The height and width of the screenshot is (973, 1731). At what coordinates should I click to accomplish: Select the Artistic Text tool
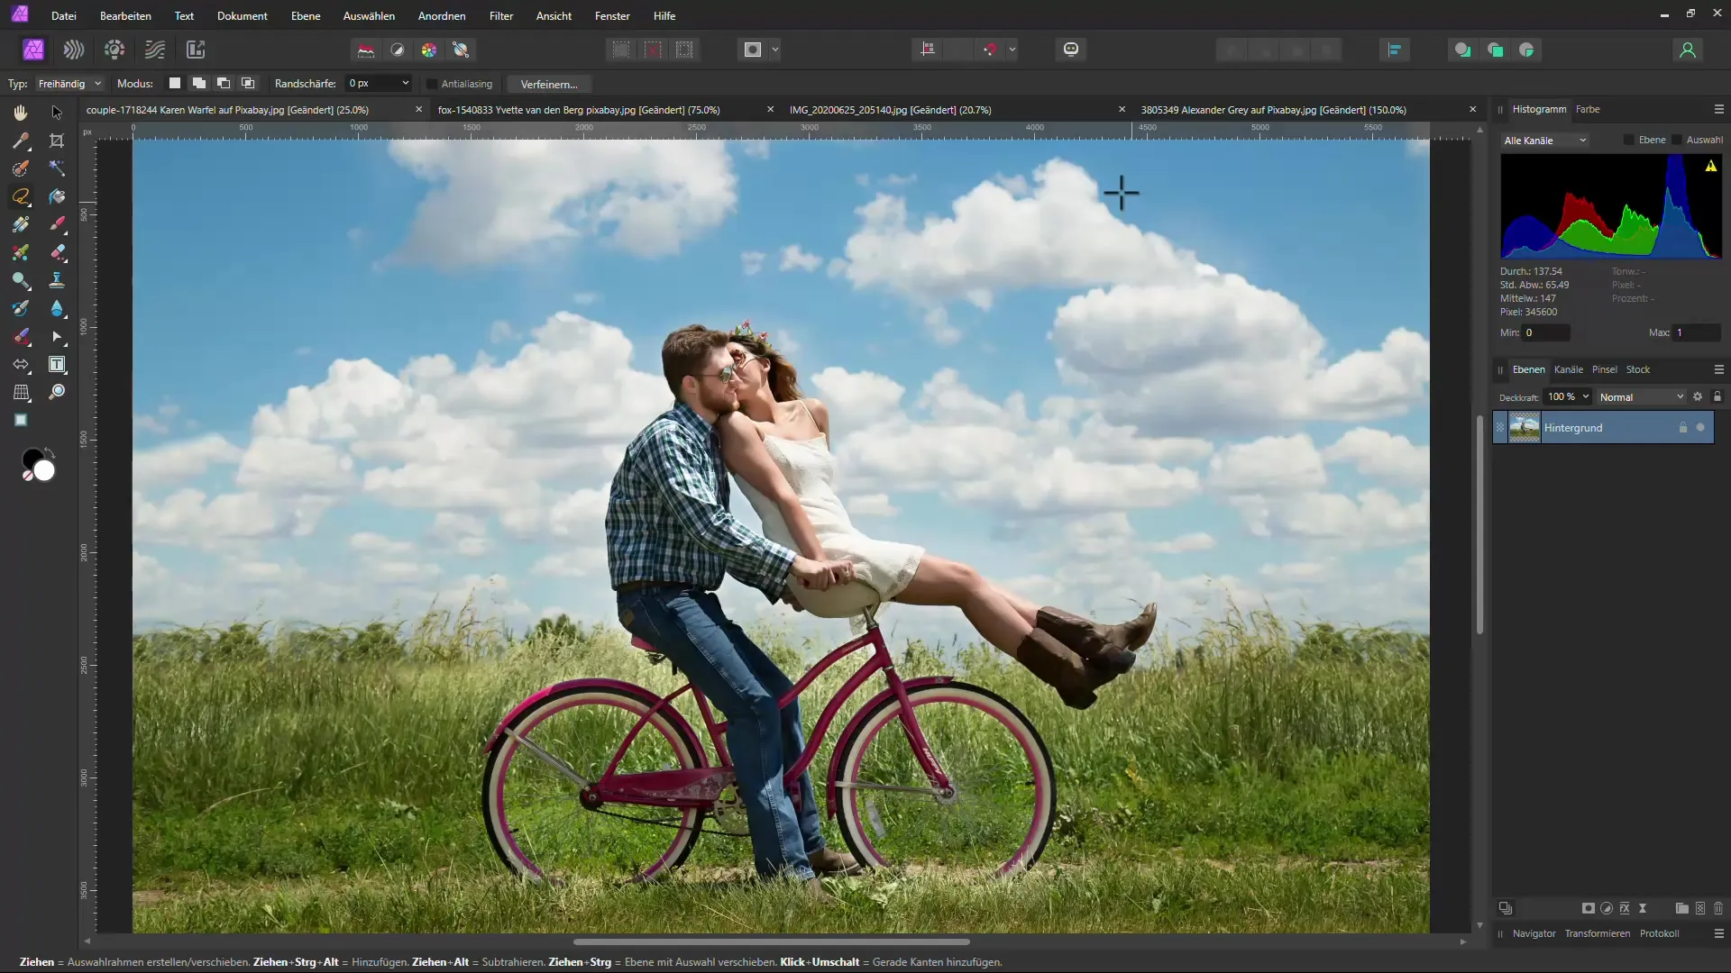[57, 364]
